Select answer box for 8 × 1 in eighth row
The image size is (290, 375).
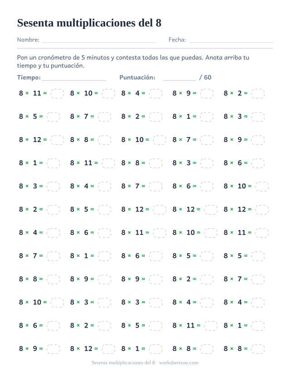(104, 256)
